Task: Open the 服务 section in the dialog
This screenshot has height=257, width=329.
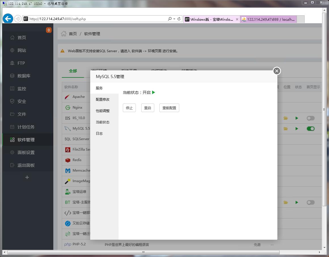Action: 104,88
